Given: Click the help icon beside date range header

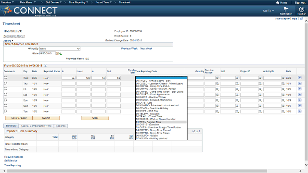Looking at the screenshot, I should (x=45, y=66).
